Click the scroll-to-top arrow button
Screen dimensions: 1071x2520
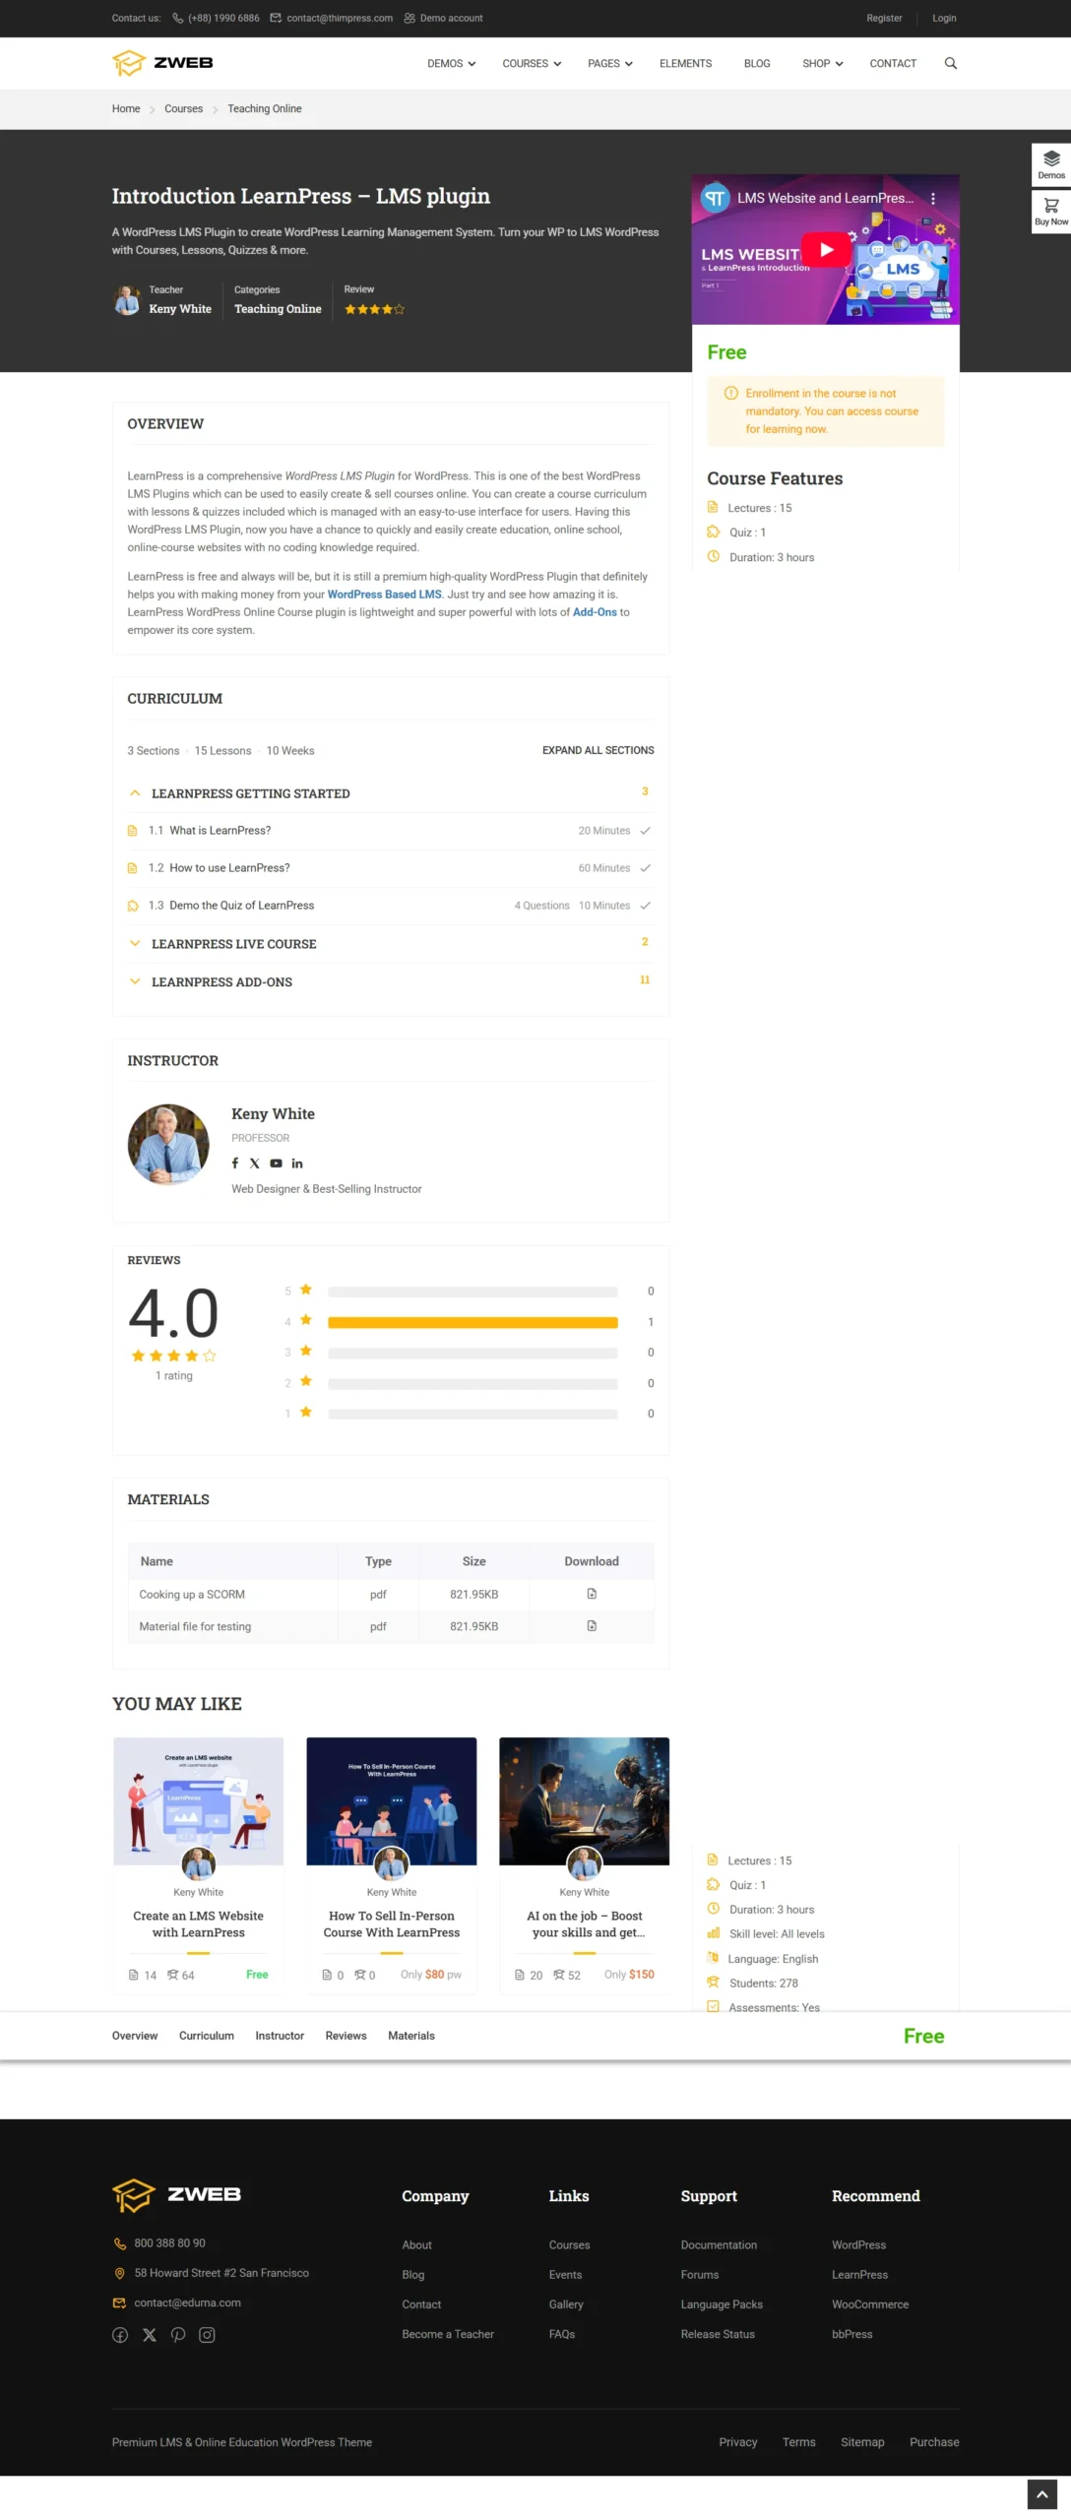click(x=1041, y=2493)
